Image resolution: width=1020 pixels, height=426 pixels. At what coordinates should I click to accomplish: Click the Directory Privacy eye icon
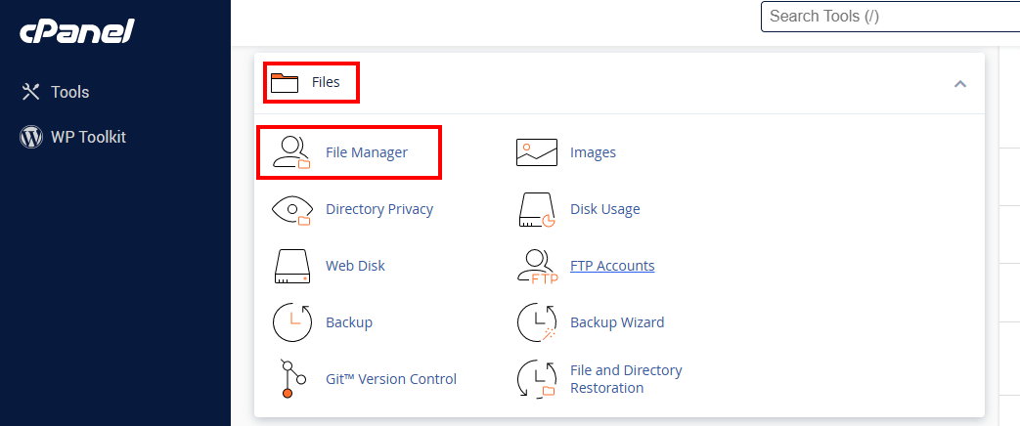pos(291,210)
